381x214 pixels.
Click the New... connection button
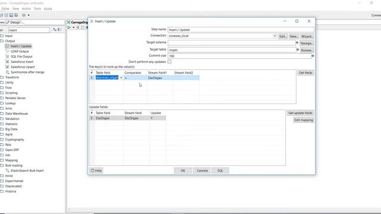(293, 36)
